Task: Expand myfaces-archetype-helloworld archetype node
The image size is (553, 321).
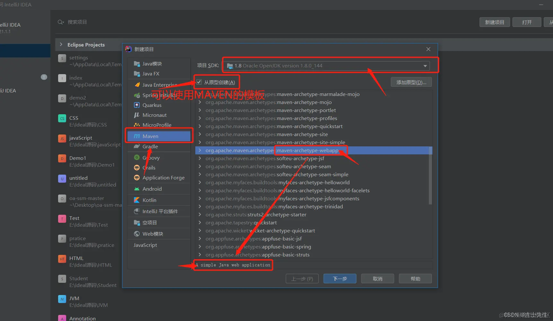Action: pos(200,182)
